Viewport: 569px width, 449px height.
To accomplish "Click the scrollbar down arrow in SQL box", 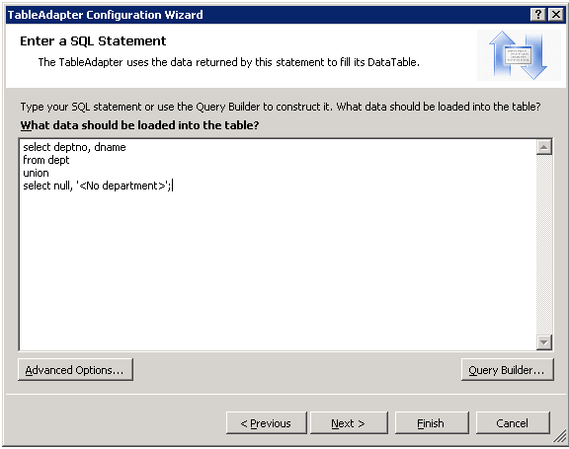I will tap(544, 341).
